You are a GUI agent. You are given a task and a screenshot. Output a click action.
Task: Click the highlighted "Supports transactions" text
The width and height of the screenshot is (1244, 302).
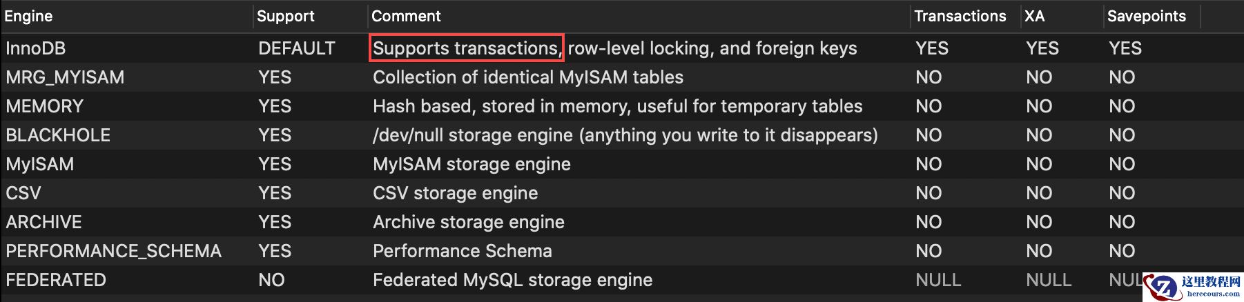click(466, 48)
